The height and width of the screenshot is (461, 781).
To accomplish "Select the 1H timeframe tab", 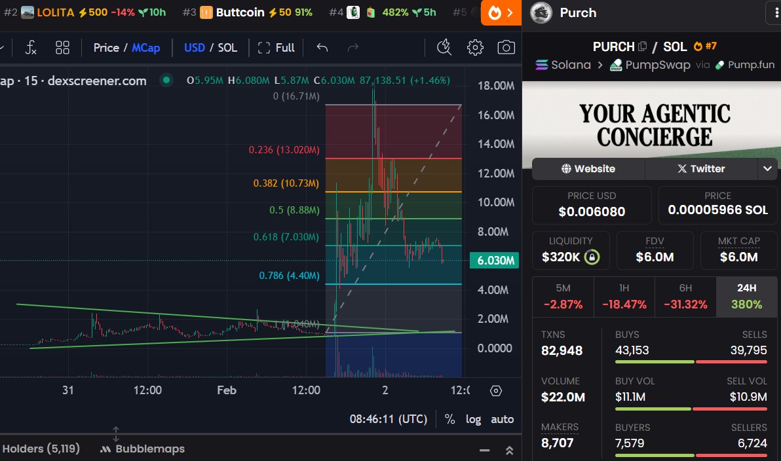I will [624, 297].
